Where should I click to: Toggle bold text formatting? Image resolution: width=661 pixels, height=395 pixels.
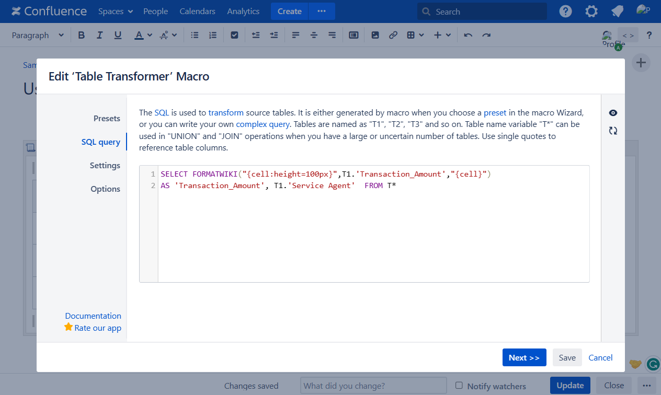pos(81,35)
